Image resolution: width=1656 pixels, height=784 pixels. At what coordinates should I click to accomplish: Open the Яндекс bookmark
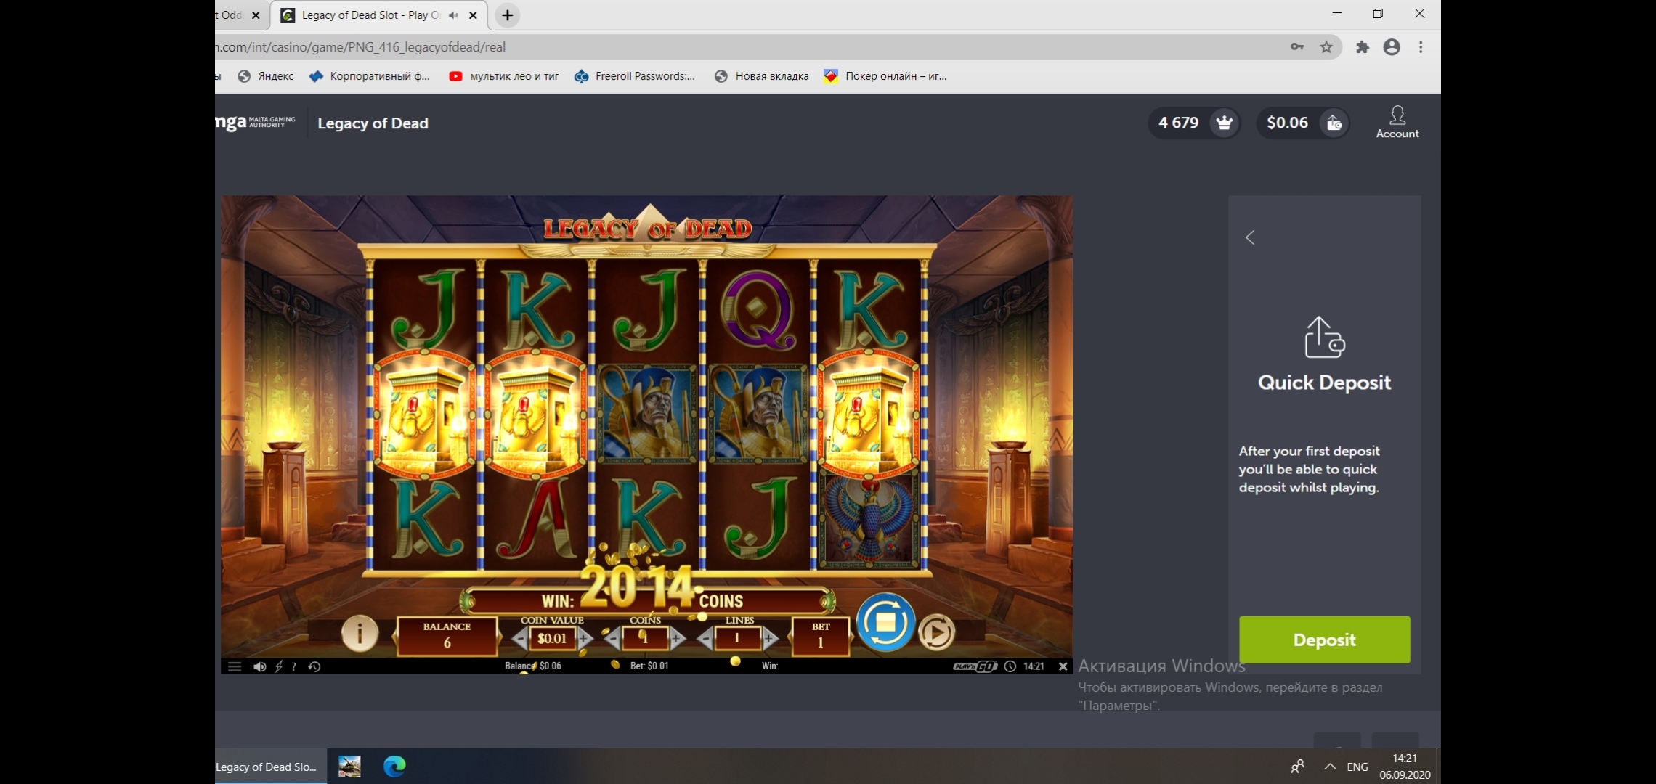coord(266,76)
